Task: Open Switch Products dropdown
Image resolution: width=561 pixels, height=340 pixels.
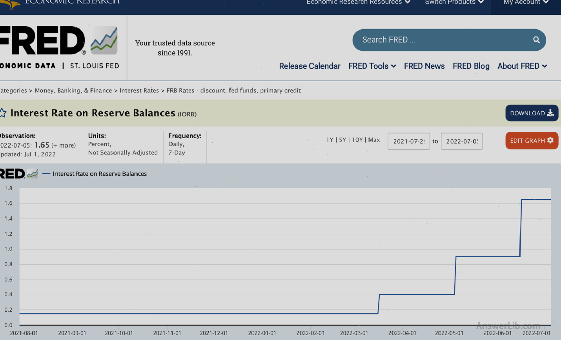Action: 454,2
